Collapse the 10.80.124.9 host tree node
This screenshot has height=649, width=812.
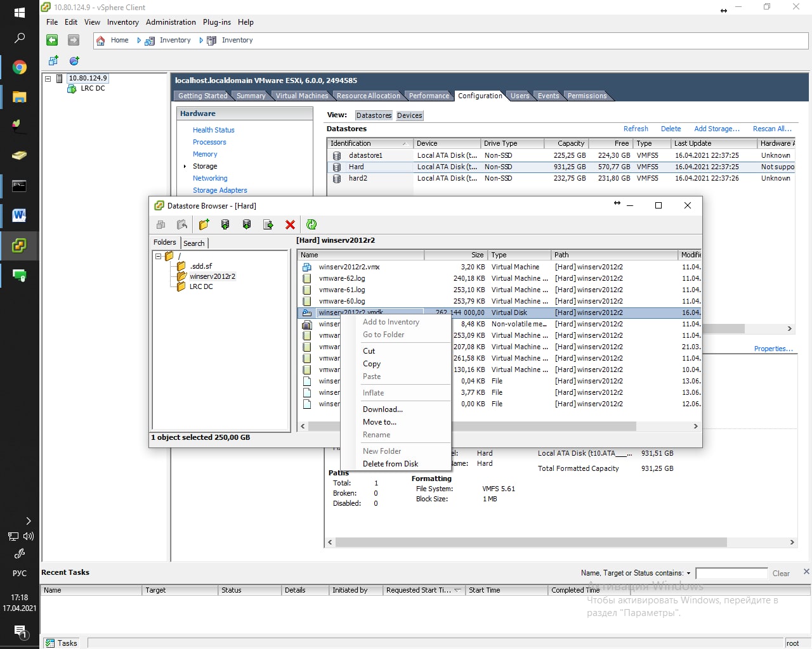point(48,79)
